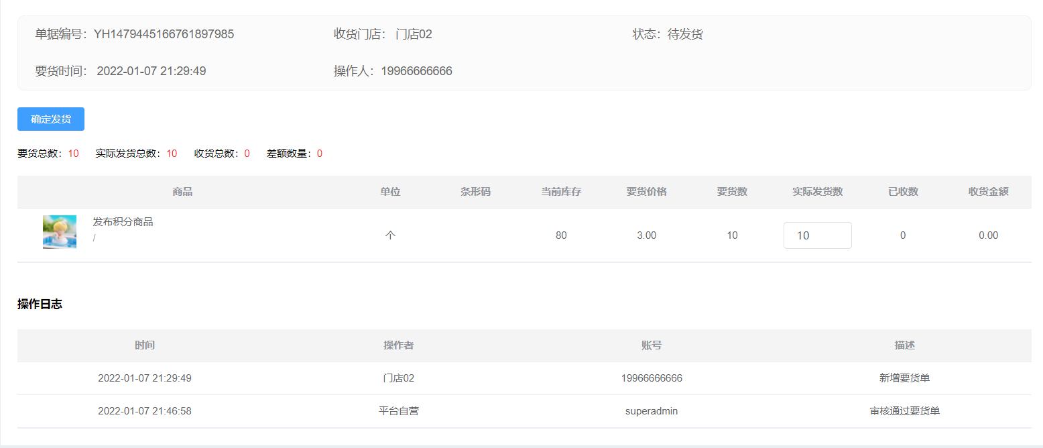
Task: Click the 已收数 cell showing 0
Action: (903, 235)
